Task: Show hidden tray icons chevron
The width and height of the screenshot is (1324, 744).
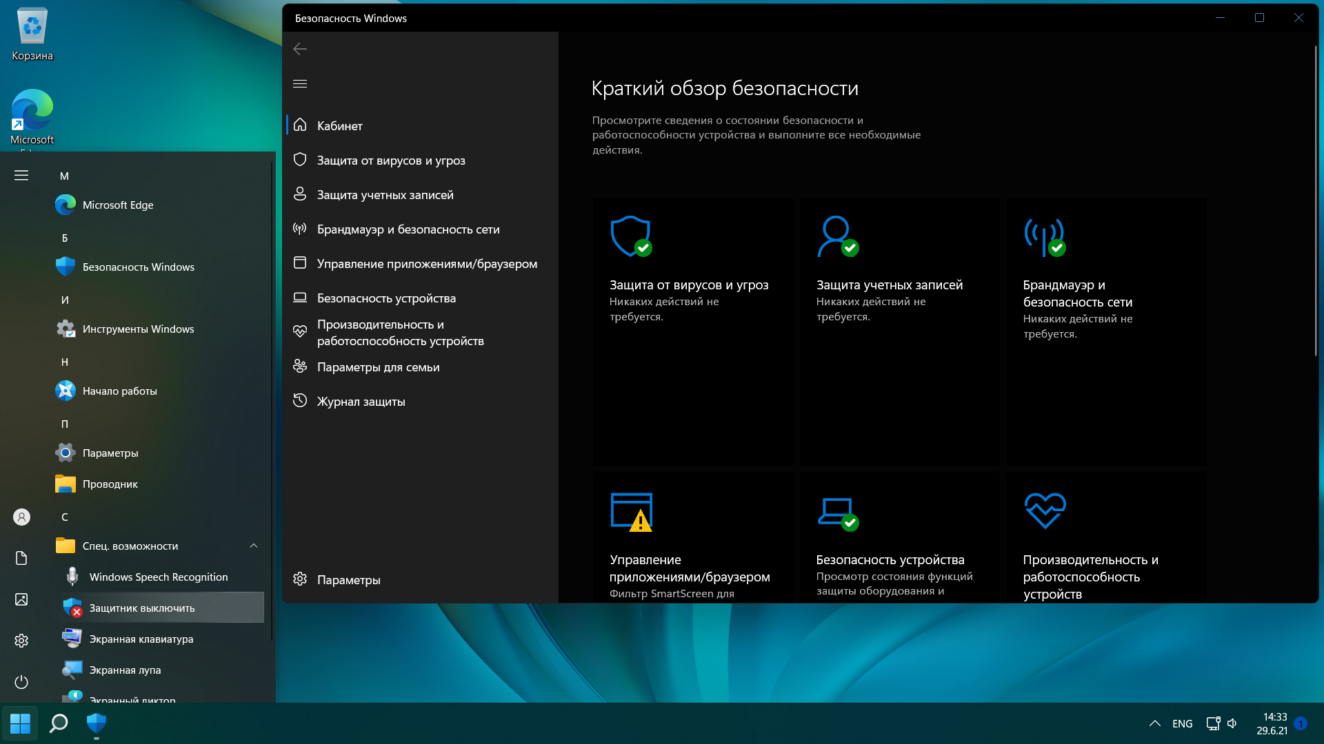Action: (1154, 723)
